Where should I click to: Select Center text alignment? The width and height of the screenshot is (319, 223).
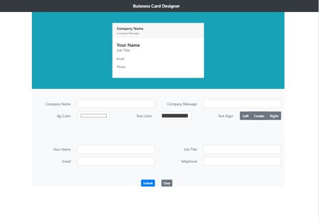259,115
